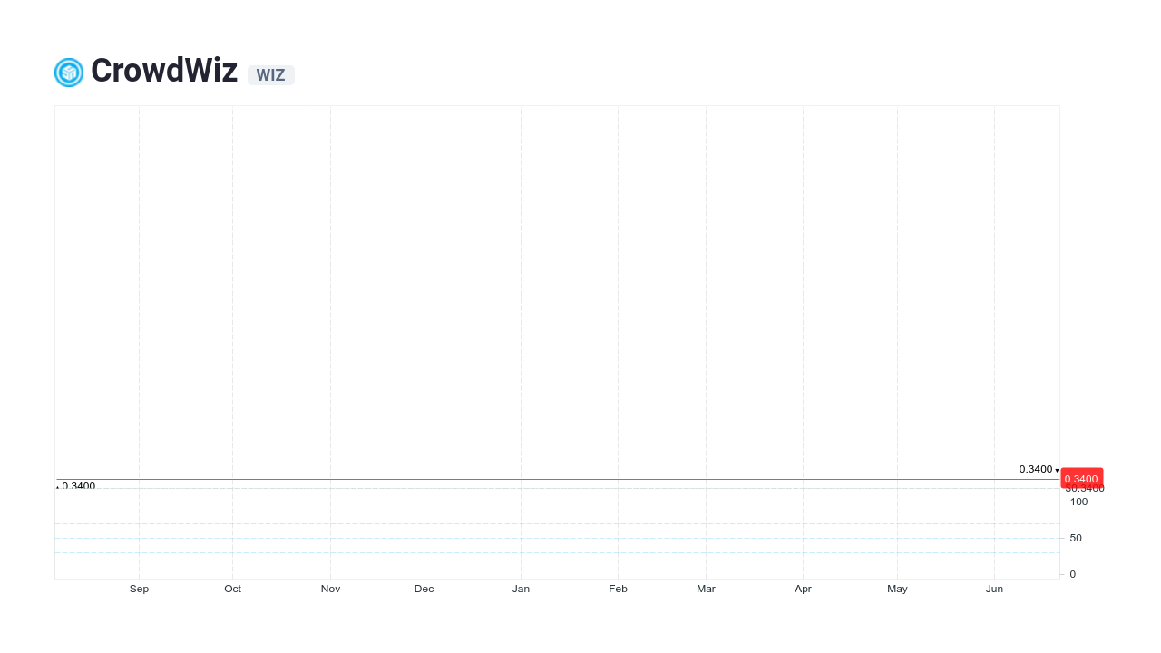
Task: Click the CrowdWiz title text
Action: [163, 70]
